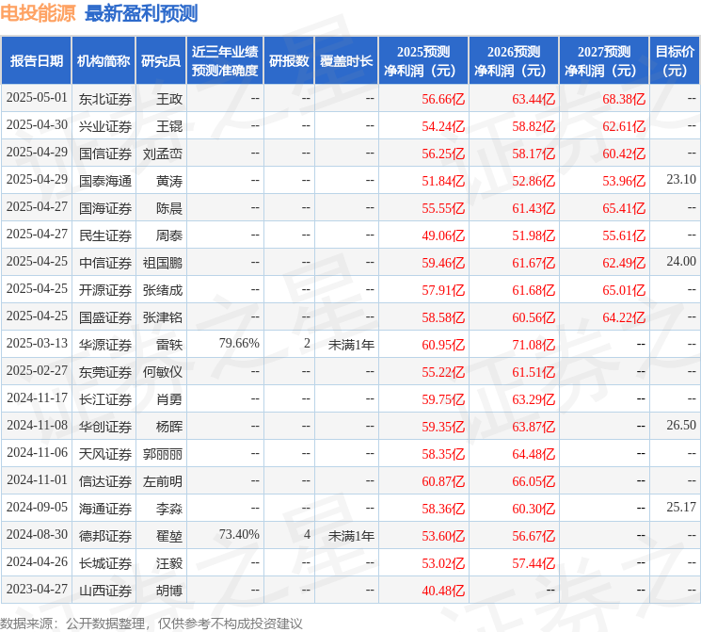Click the 国信证券 institution cell

[x=105, y=154]
